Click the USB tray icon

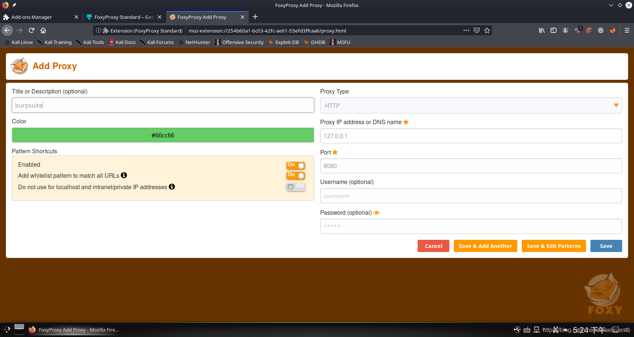pyautogui.click(x=517, y=330)
